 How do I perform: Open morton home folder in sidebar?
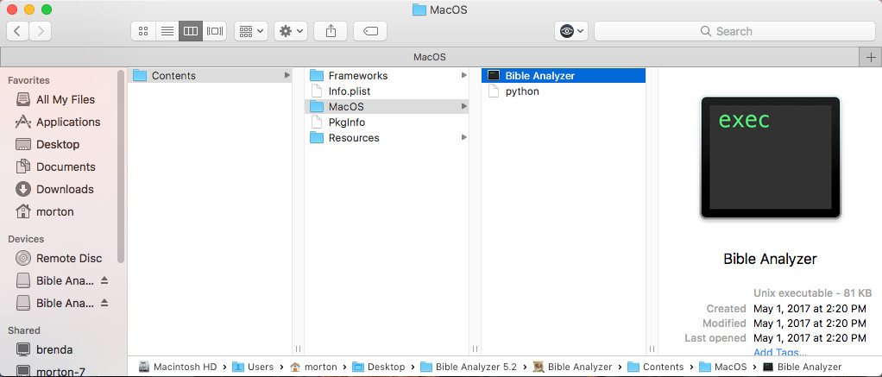click(46, 212)
